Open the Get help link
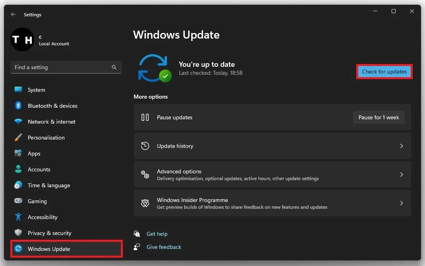Screen dimensions: 425x266 (x=157, y=234)
